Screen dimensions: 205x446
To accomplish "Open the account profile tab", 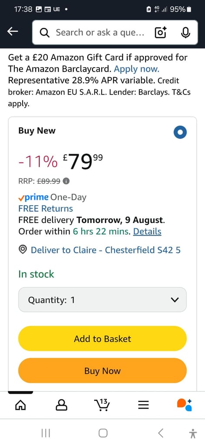I will 61,405.
